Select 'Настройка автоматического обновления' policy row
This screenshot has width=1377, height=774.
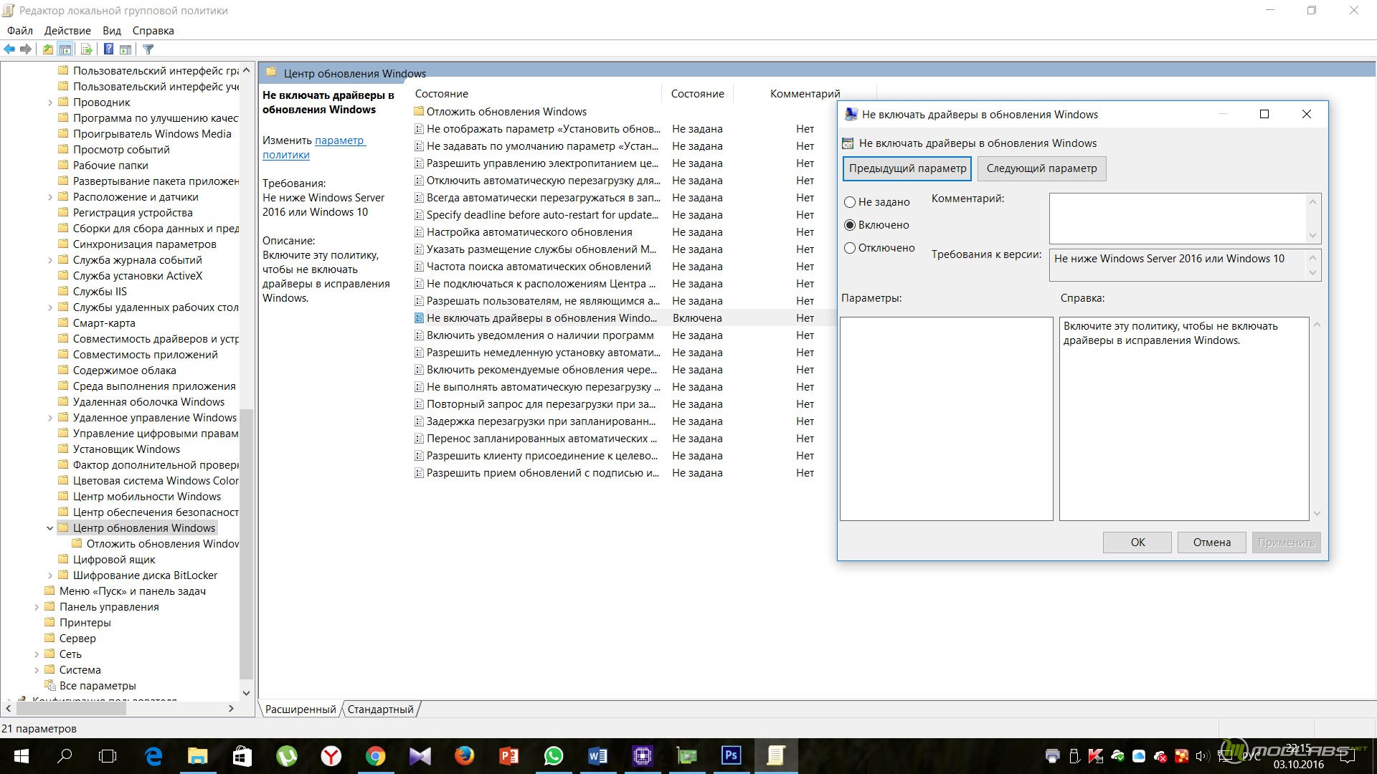tap(529, 232)
